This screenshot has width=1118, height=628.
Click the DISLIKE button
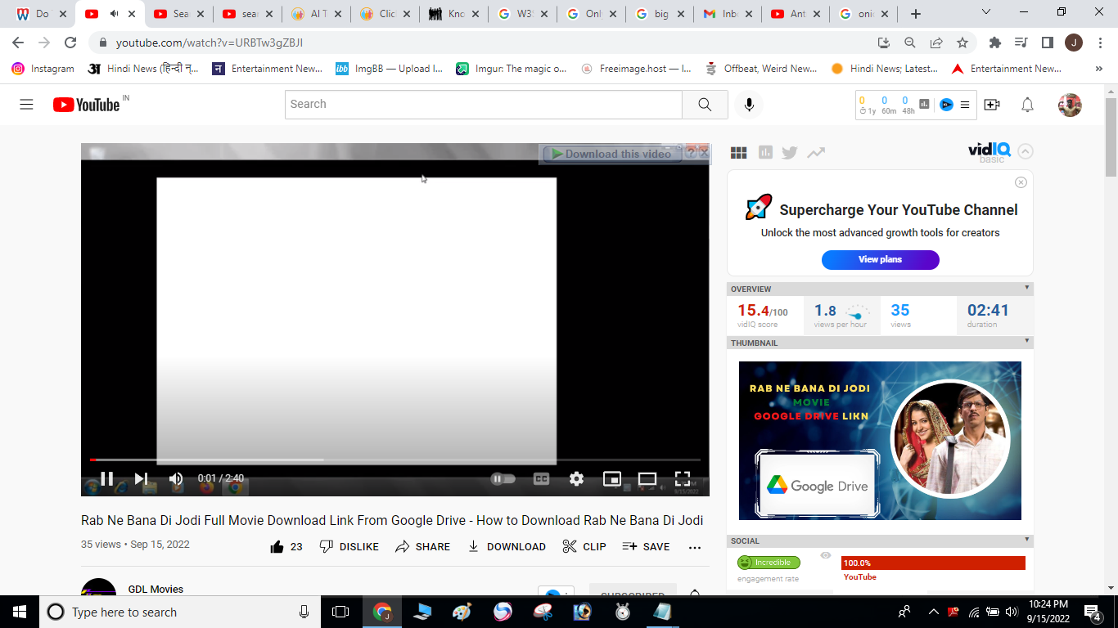[x=349, y=547]
